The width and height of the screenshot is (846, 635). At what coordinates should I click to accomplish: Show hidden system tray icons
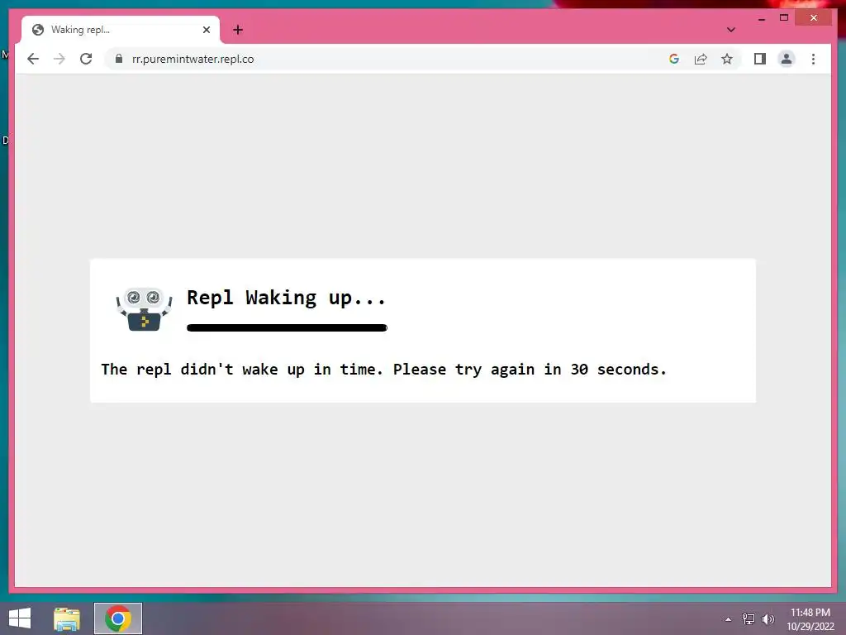tap(729, 619)
